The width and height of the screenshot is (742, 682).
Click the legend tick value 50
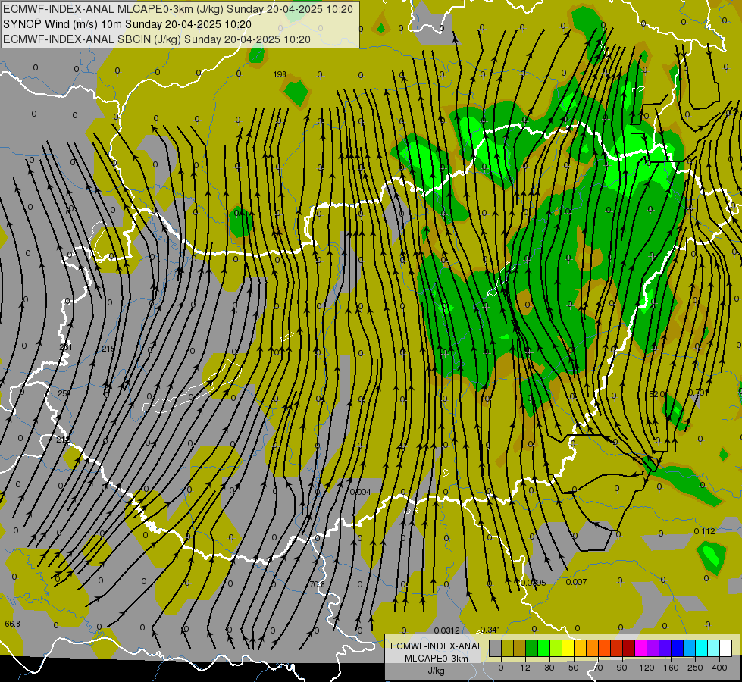tap(573, 668)
